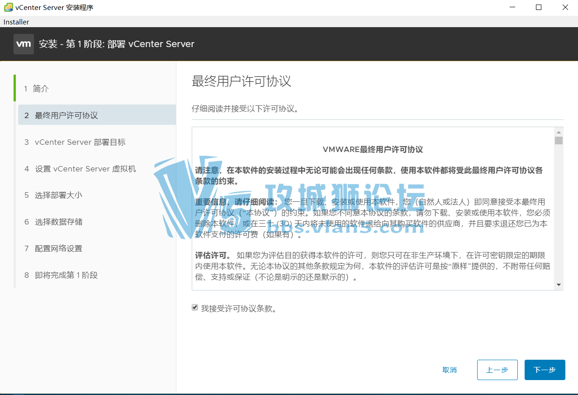Click the vm logo in the header

click(24, 44)
